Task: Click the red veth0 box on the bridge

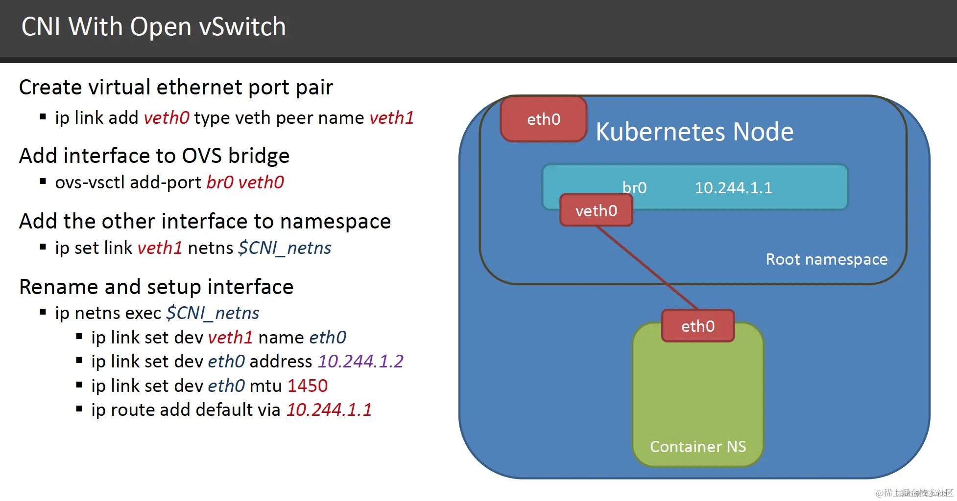Action: [x=596, y=210]
